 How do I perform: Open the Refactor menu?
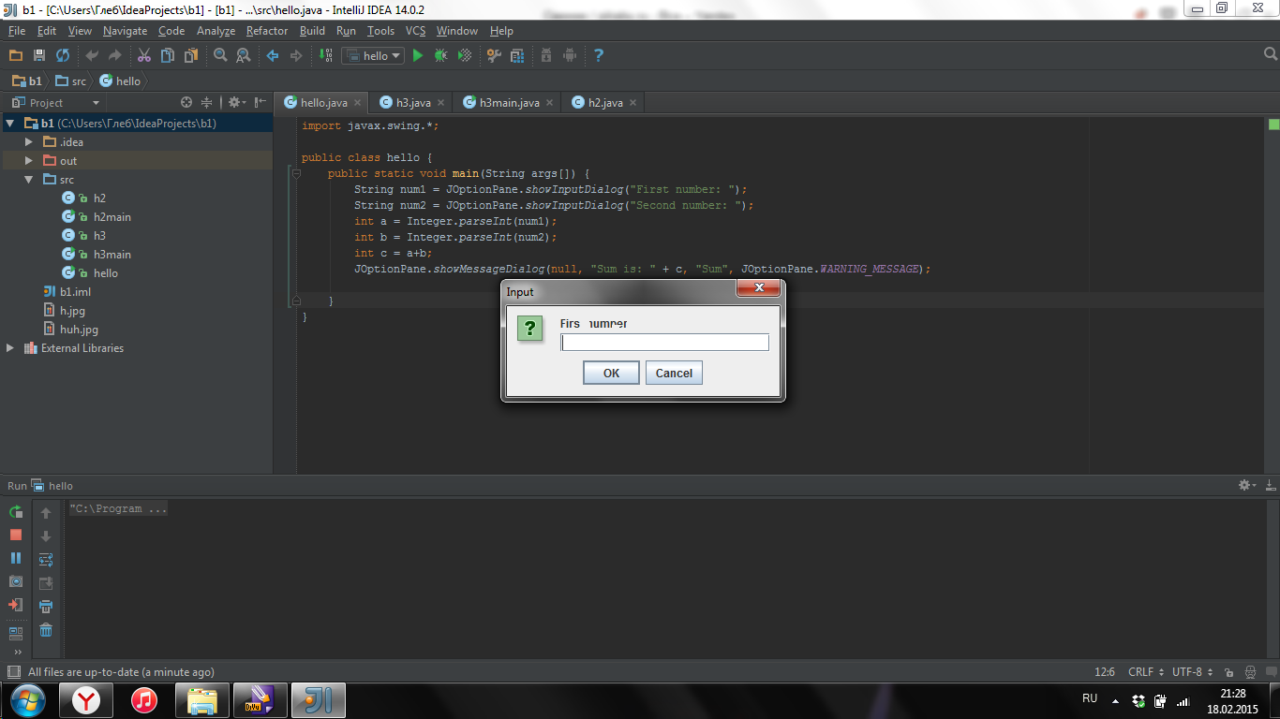click(x=267, y=30)
